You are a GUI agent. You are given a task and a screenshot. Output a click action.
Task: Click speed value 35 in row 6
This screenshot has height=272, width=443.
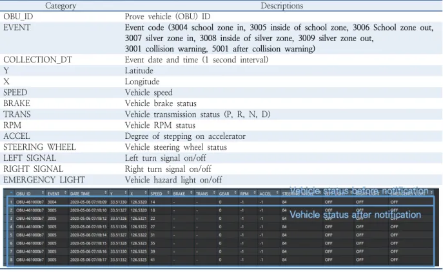click(153, 243)
